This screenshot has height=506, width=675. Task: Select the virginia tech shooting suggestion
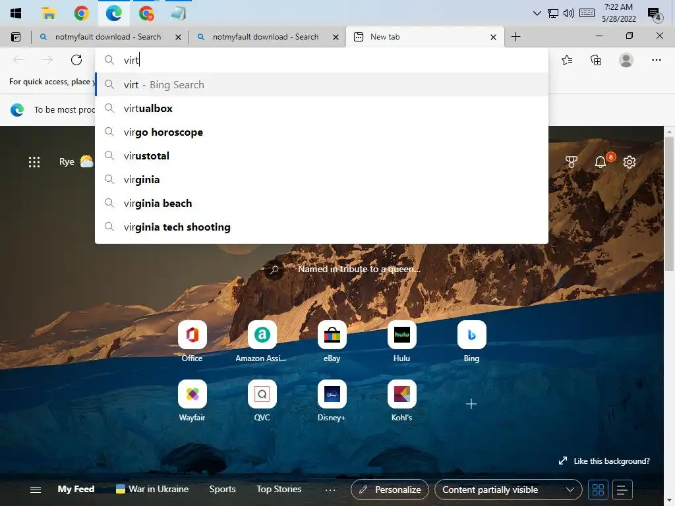(x=321, y=227)
